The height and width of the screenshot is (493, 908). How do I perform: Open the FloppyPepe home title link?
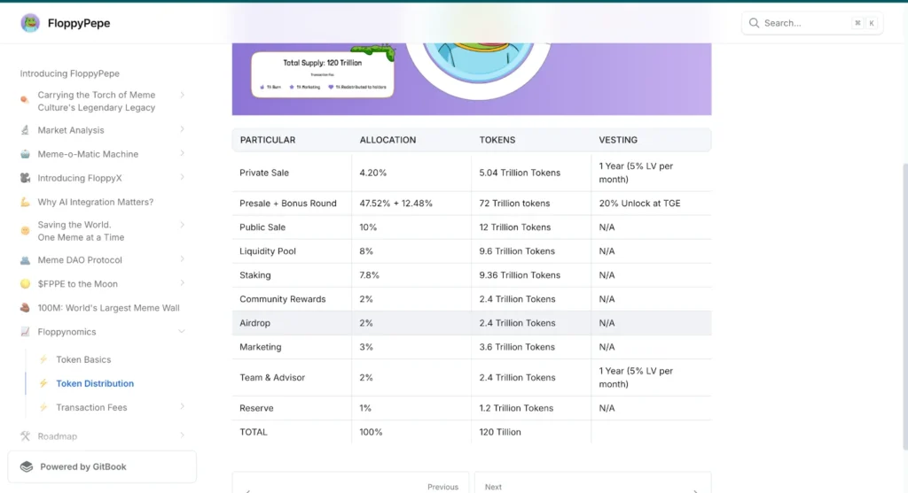tap(79, 23)
